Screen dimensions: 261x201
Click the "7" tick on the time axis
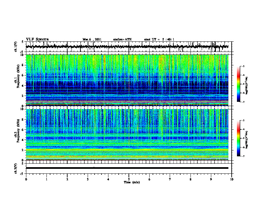[x=170, y=179]
